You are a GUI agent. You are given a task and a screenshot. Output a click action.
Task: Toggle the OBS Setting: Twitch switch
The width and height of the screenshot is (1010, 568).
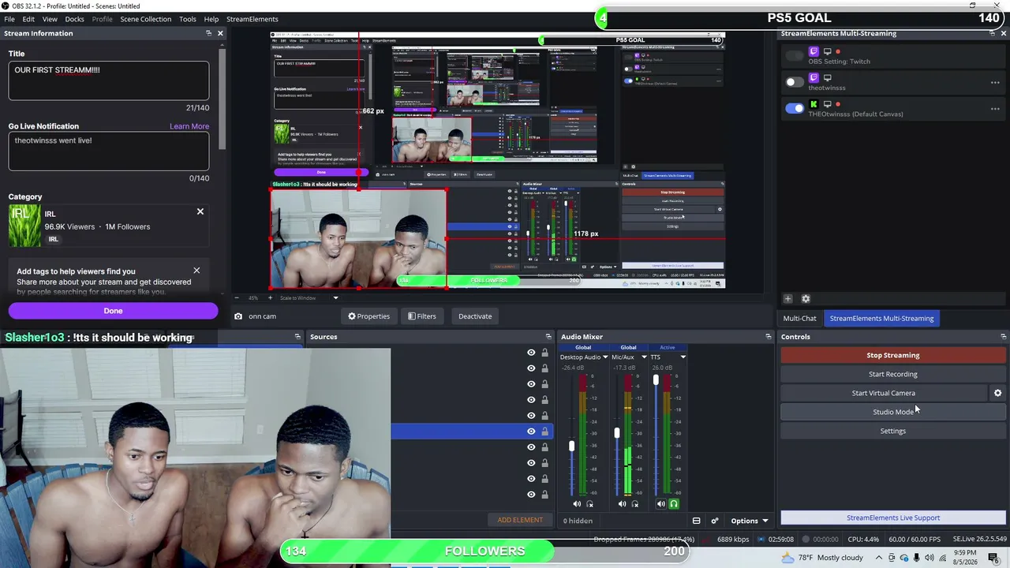click(x=795, y=56)
